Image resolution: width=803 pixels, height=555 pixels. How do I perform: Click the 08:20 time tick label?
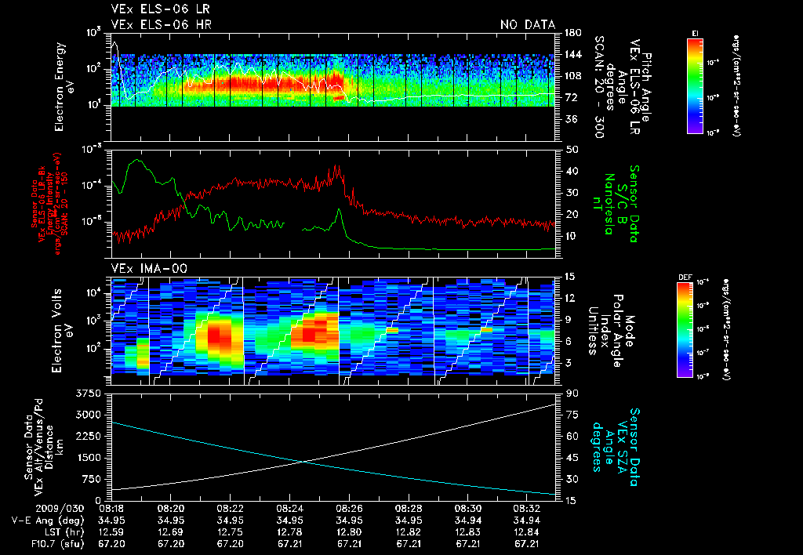171,510
